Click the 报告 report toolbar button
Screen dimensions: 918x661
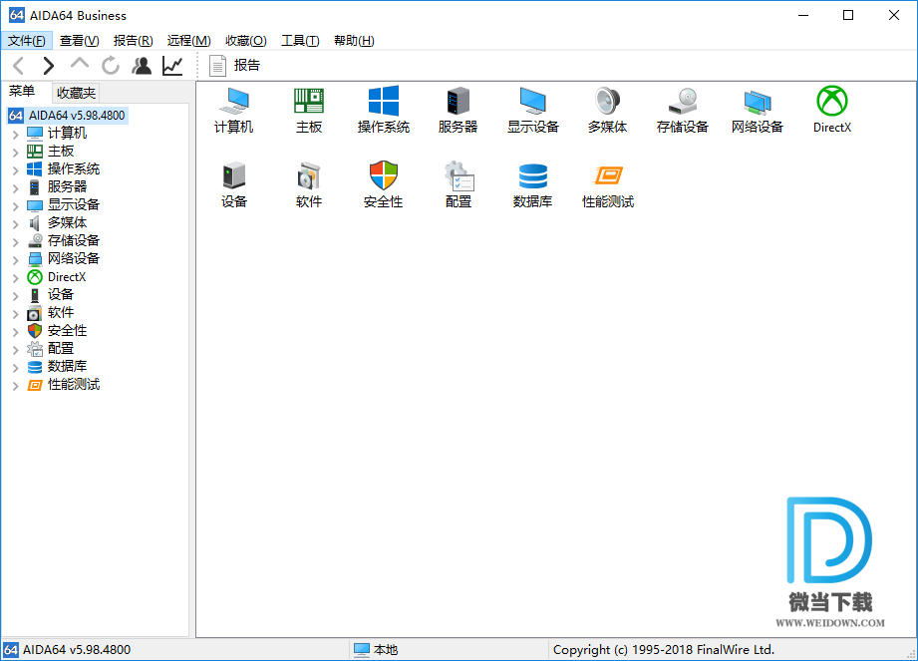234,66
